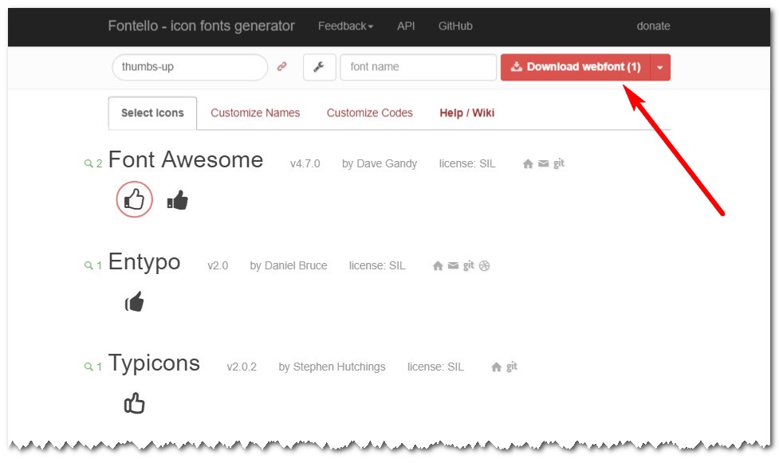Click the 'v4.7.0' version text
This screenshot has height=463, width=779.
pos(305,163)
